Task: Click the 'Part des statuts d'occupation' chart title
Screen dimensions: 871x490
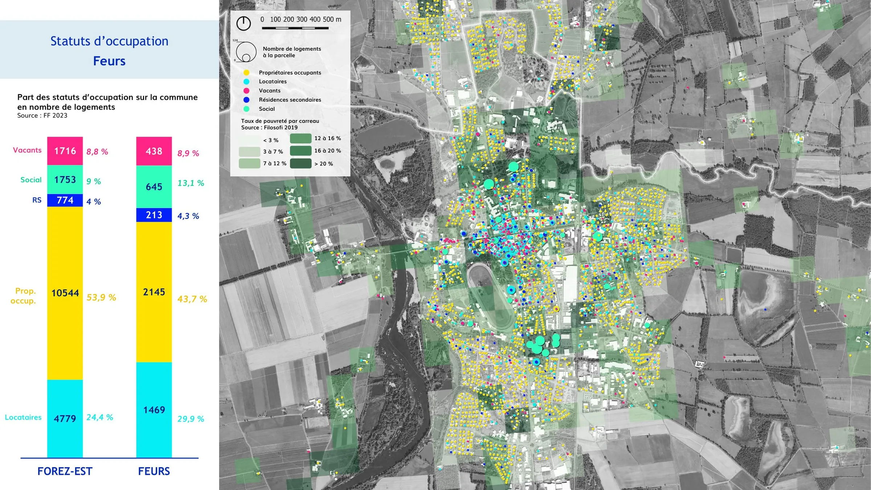Action: [107, 102]
